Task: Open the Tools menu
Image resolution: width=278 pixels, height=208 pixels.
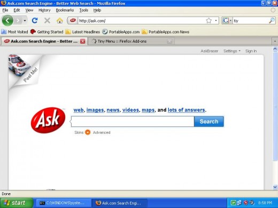Action: 83,10
